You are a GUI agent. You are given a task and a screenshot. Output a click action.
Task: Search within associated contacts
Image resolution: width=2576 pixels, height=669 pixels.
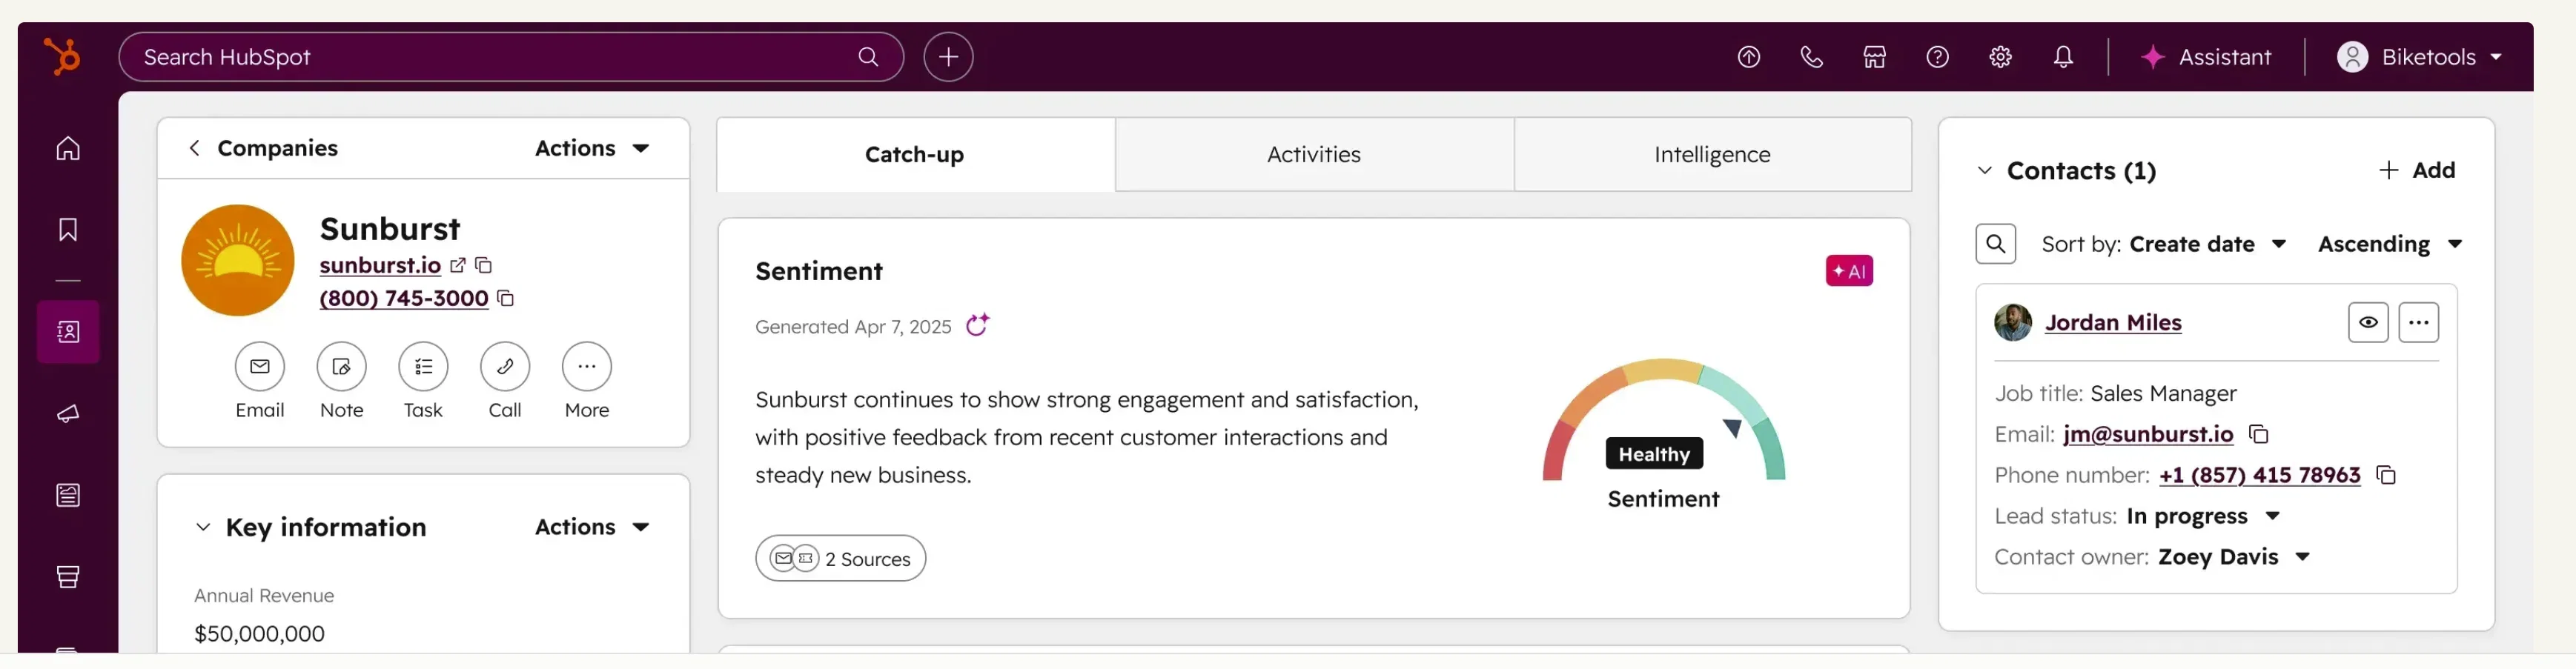coord(1995,244)
